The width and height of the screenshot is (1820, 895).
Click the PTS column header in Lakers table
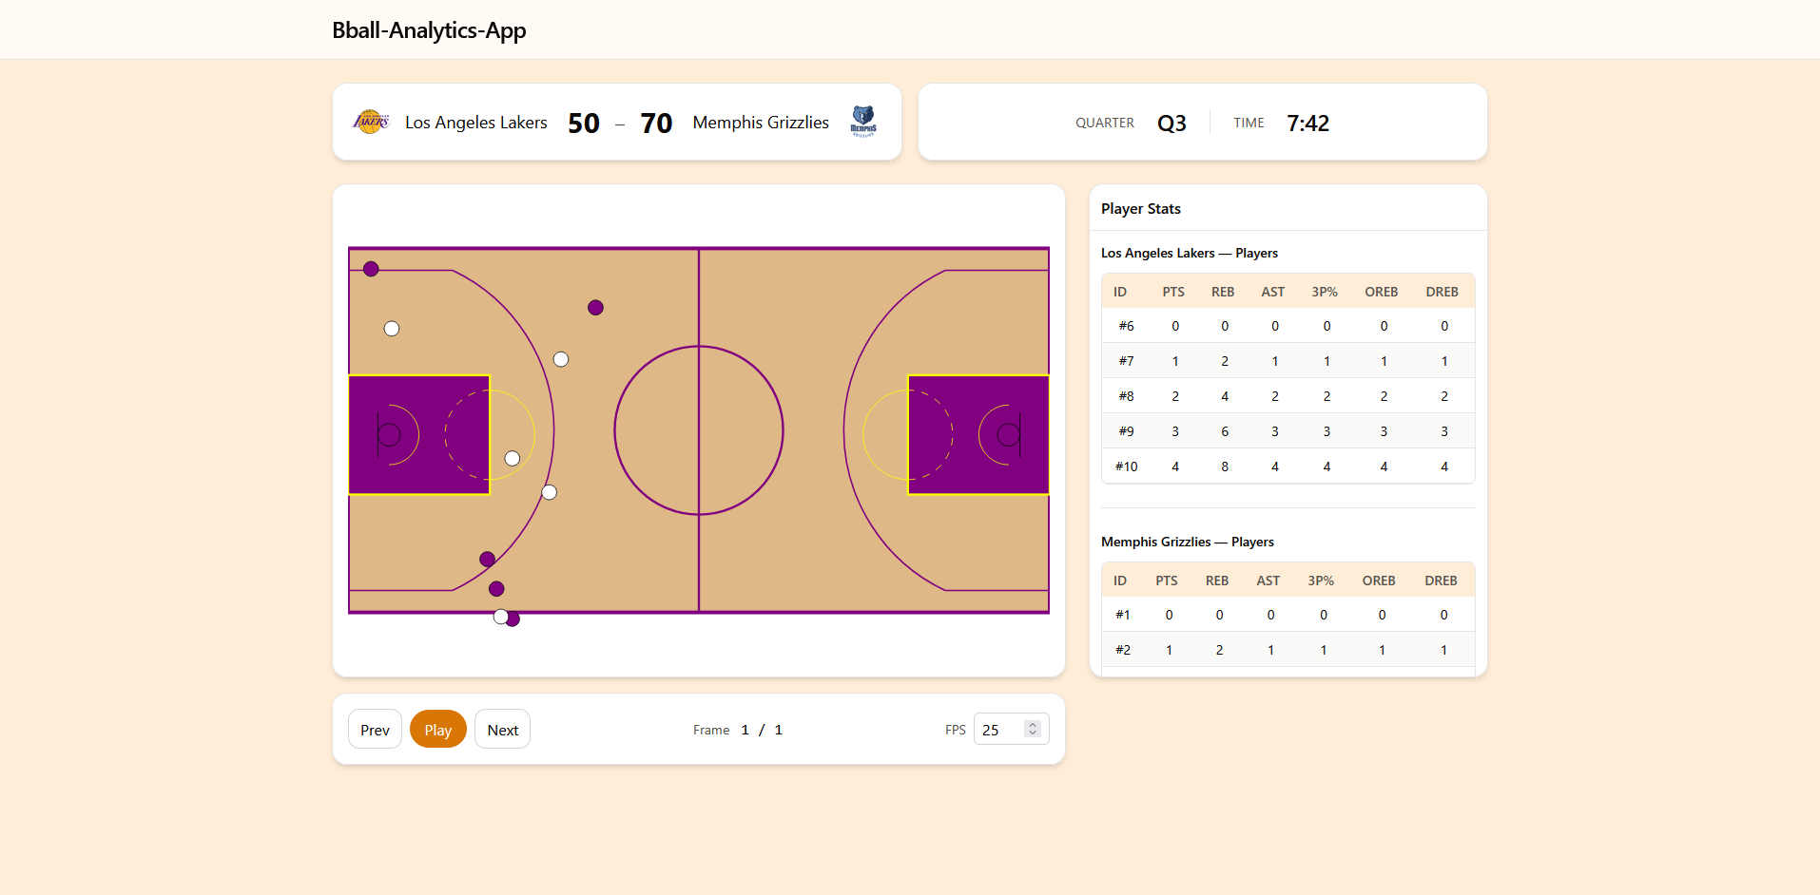click(x=1172, y=291)
